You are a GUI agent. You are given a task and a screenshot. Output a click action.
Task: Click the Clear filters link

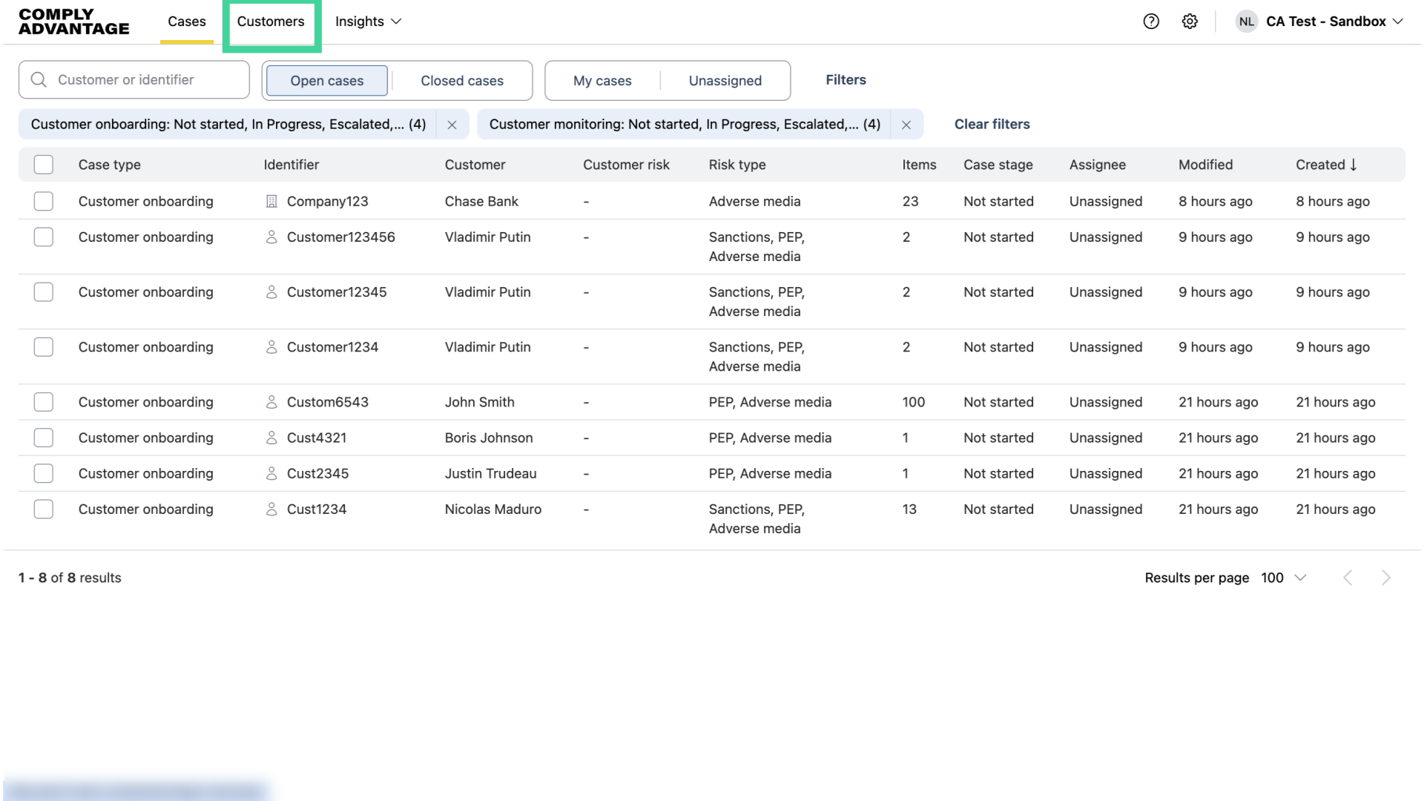[992, 125]
